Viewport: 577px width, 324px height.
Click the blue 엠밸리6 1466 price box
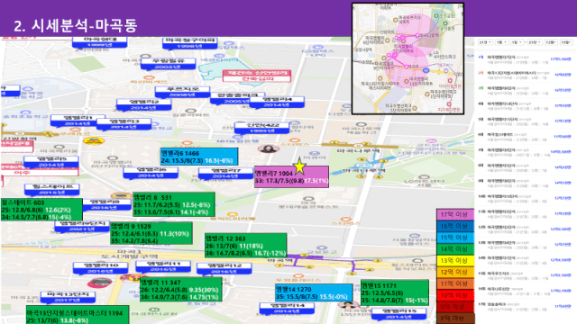point(199,157)
